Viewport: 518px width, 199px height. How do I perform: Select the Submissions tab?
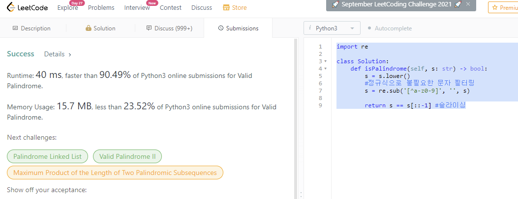click(238, 28)
